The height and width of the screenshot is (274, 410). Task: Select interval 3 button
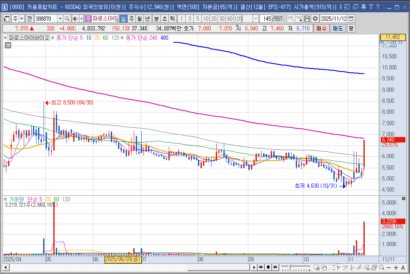190,19
